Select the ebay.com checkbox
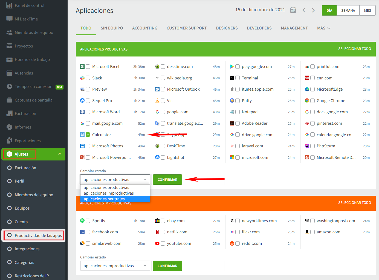379x280 pixels. point(163,221)
